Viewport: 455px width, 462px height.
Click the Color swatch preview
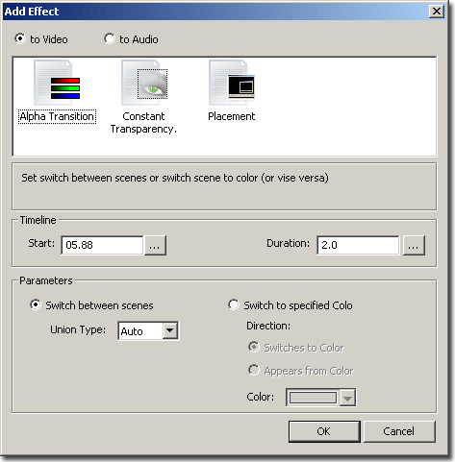click(x=313, y=398)
